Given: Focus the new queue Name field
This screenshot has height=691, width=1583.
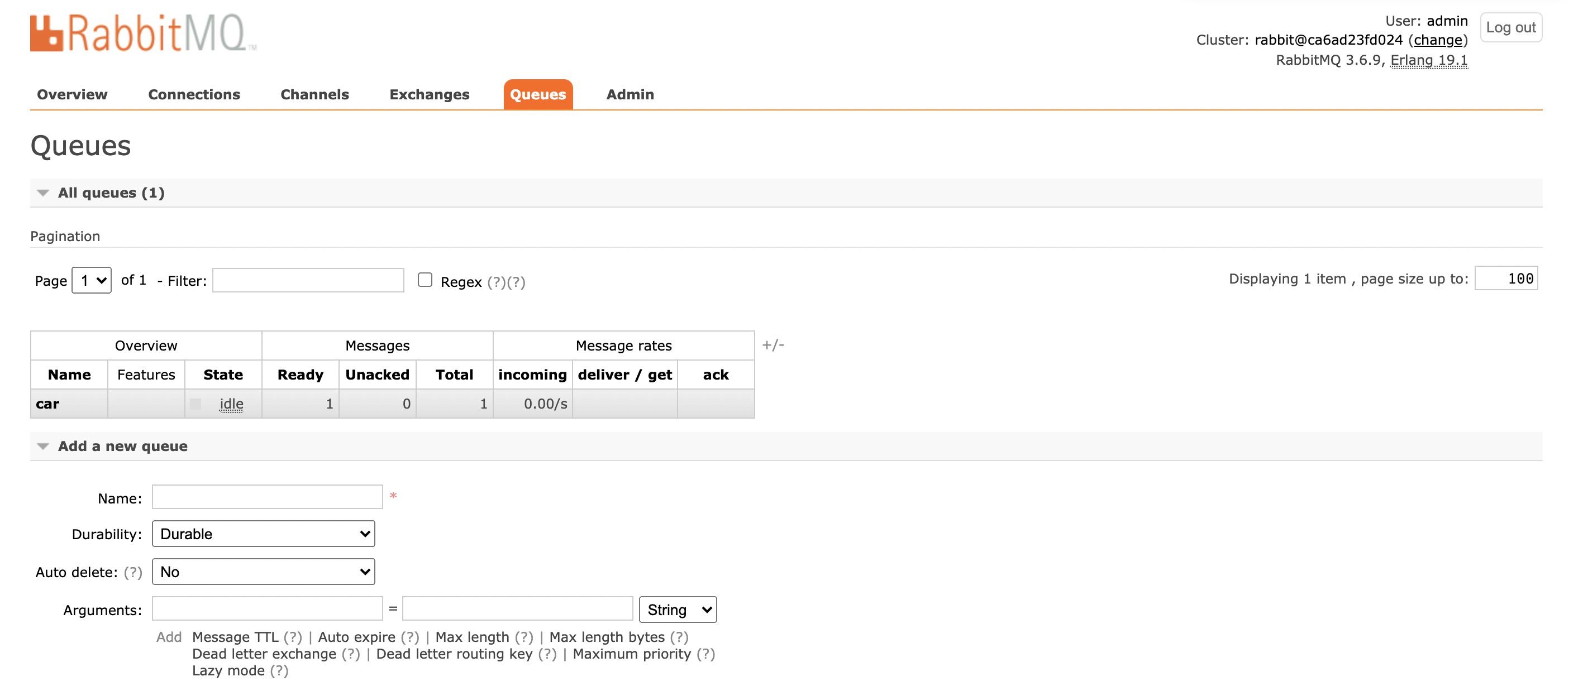Looking at the screenshot, I should tap(268, 497).
